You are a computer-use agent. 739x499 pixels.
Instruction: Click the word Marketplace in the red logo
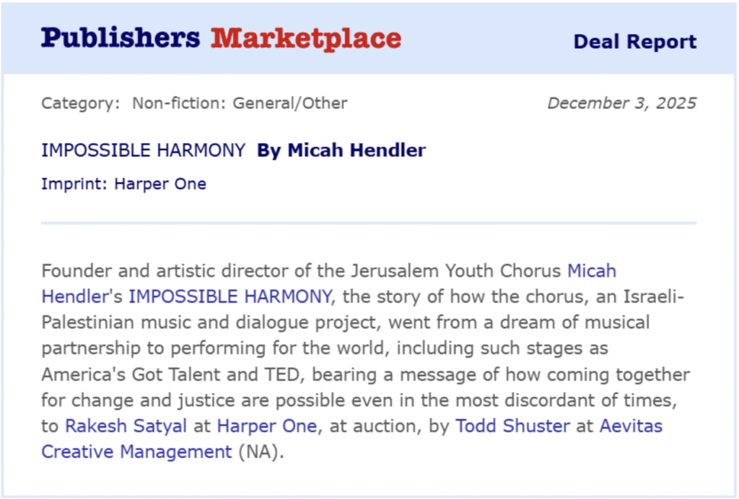click(x=305, y=38)
